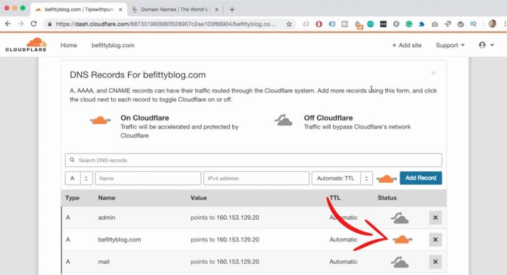Screen dimensions: 507x275
Task: Click the mail record's 160.153.129.20 value
Action: click(238, 262)
